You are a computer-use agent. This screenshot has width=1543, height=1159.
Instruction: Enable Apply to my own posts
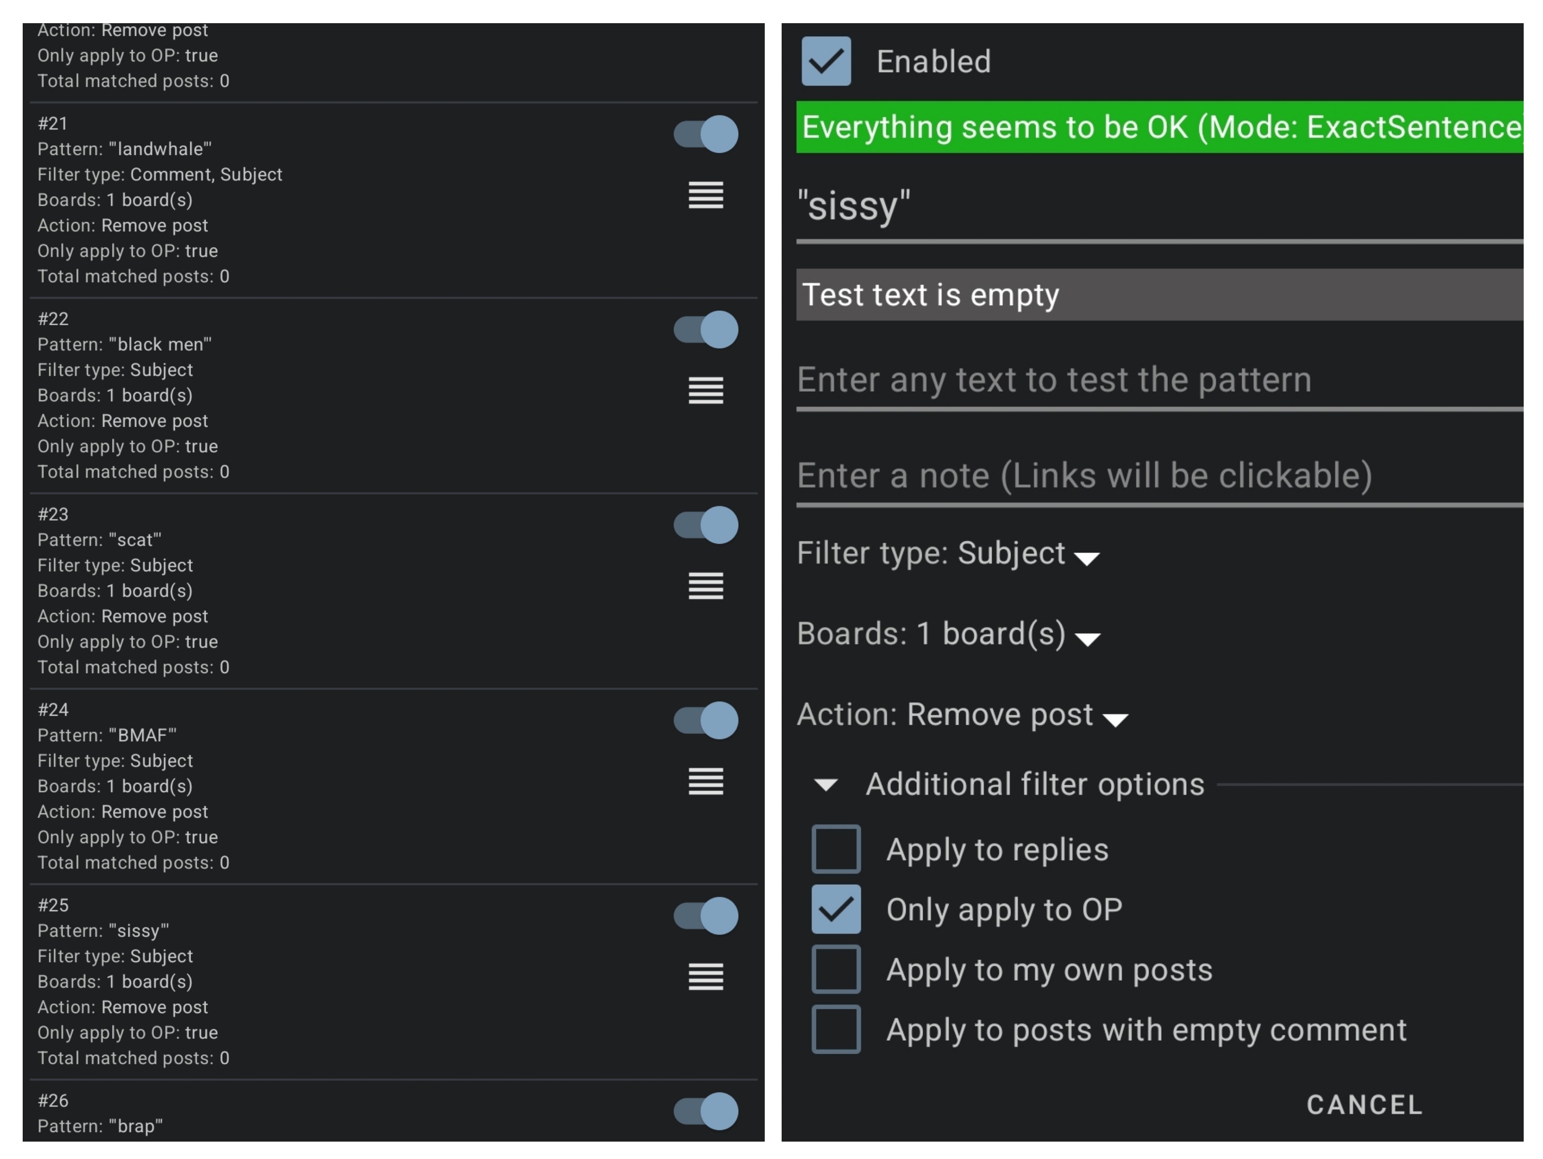(836, 969)
